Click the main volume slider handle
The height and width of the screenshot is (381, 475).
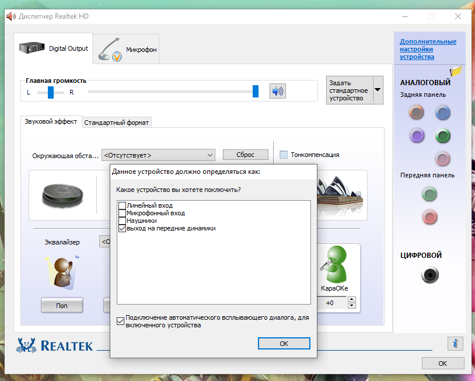(256, 91)
